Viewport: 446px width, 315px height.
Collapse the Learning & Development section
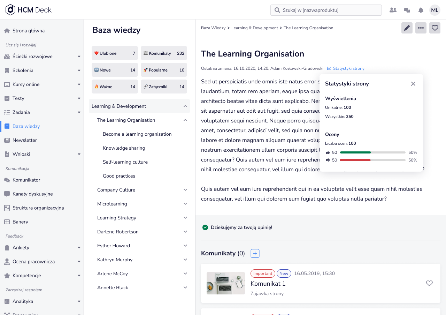click(x=185, y=106)
